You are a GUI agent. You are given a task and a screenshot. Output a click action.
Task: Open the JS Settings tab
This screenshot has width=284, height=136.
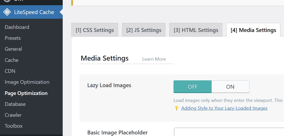(144, 30)
